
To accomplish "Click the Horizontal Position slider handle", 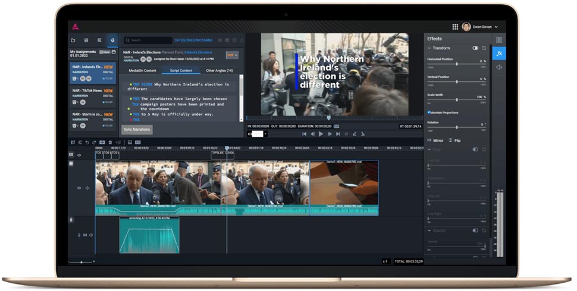I will [x=457, y=64].
